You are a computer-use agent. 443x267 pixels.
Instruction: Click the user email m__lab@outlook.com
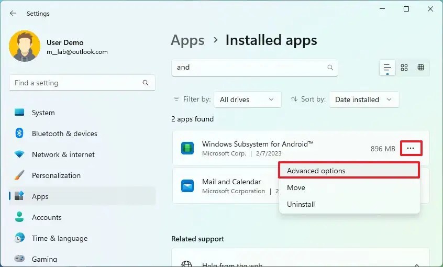pos(77,52)
